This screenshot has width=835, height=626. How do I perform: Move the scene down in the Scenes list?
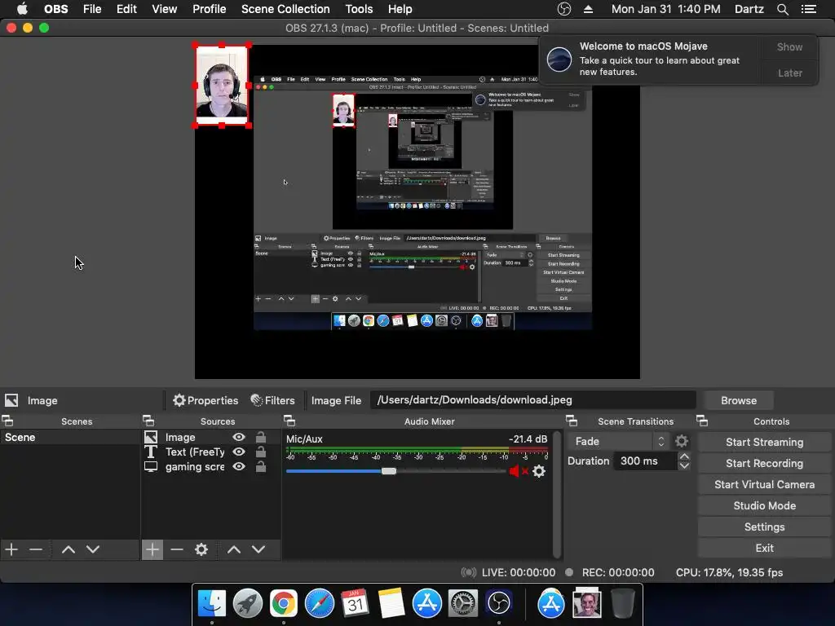pyautogui.click(x=93, y=549)
